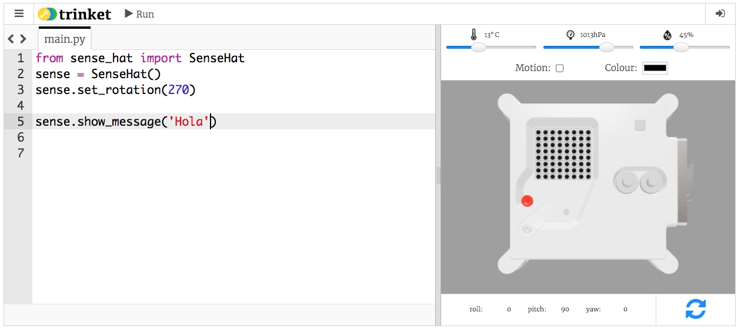Click the pressure gauge icon
This screenshot has height=329, width=741.
coord(570,35)
